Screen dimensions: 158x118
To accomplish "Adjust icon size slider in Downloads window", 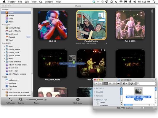I will [143, 108].
